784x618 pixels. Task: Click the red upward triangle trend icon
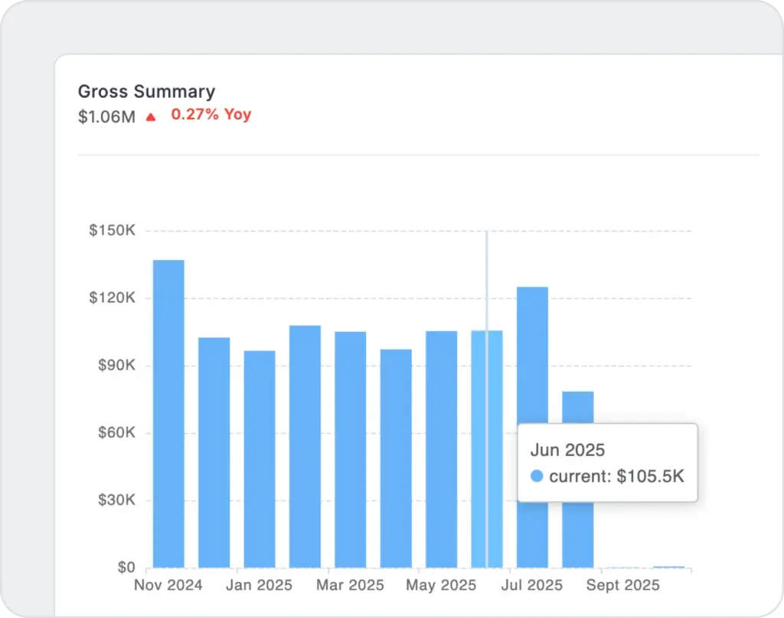pos(151,117)
